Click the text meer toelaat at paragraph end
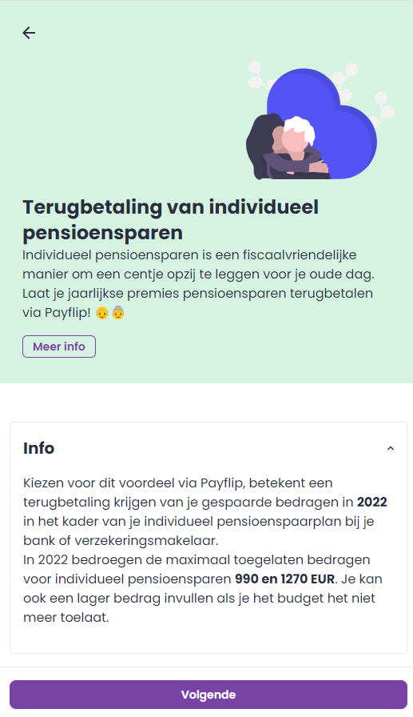This screenshot has height=717, width=413. click(66, 617)
